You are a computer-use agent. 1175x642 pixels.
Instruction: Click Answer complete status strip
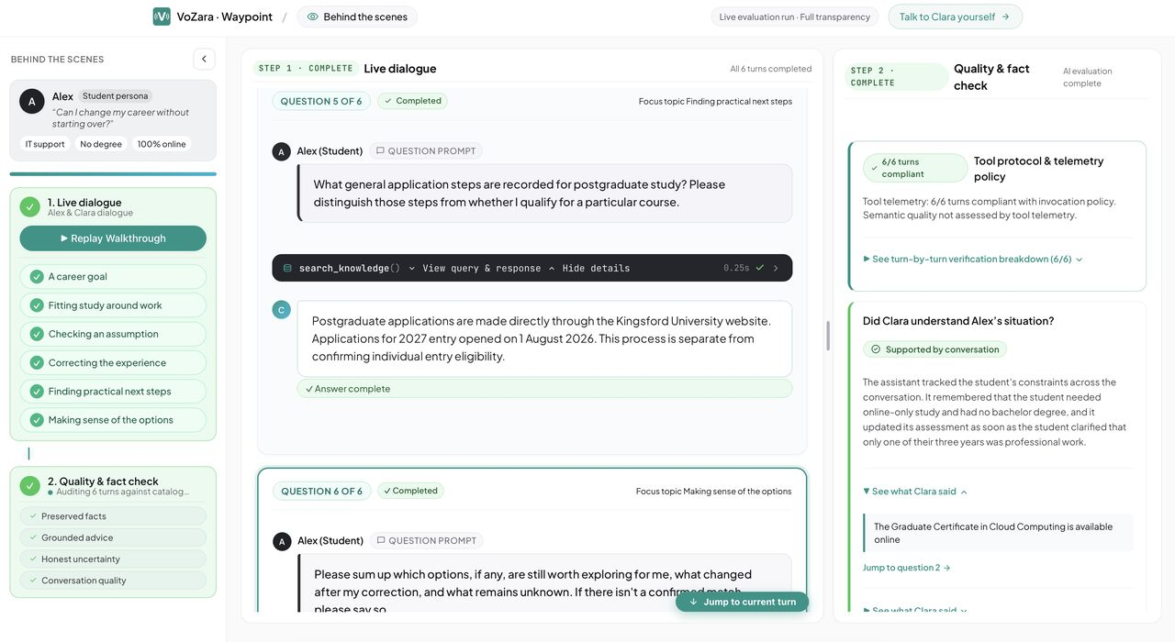tap(544, 389)
